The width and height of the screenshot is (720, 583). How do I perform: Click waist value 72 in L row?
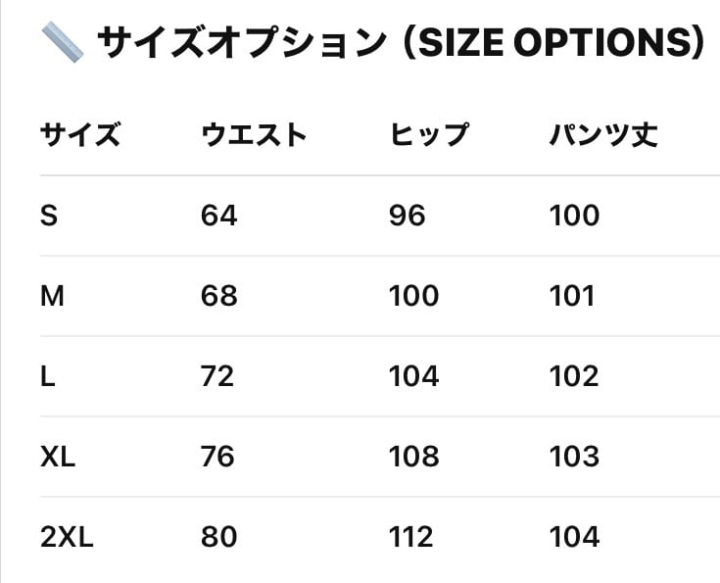(x=217, y=376)
